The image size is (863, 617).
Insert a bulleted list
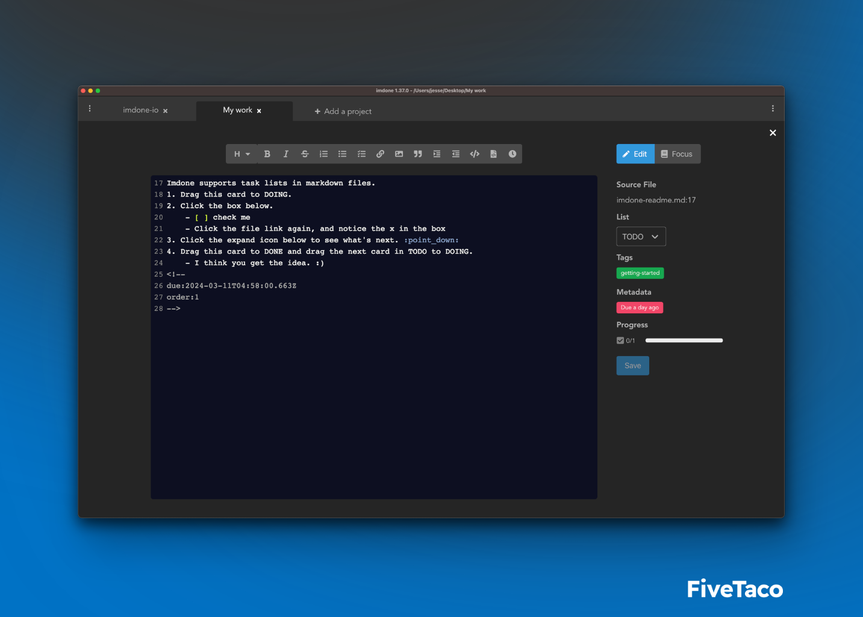point(343,154)
